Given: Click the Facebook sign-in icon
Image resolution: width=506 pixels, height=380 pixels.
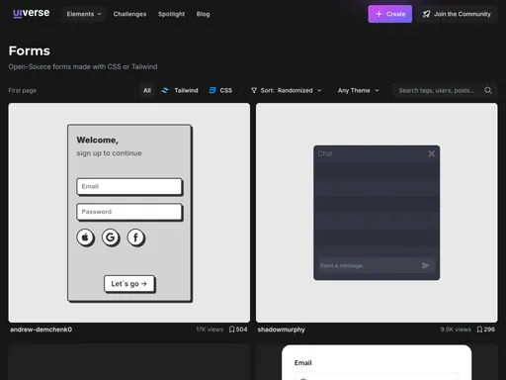Looking at the screenshot, I should [135, 237].
